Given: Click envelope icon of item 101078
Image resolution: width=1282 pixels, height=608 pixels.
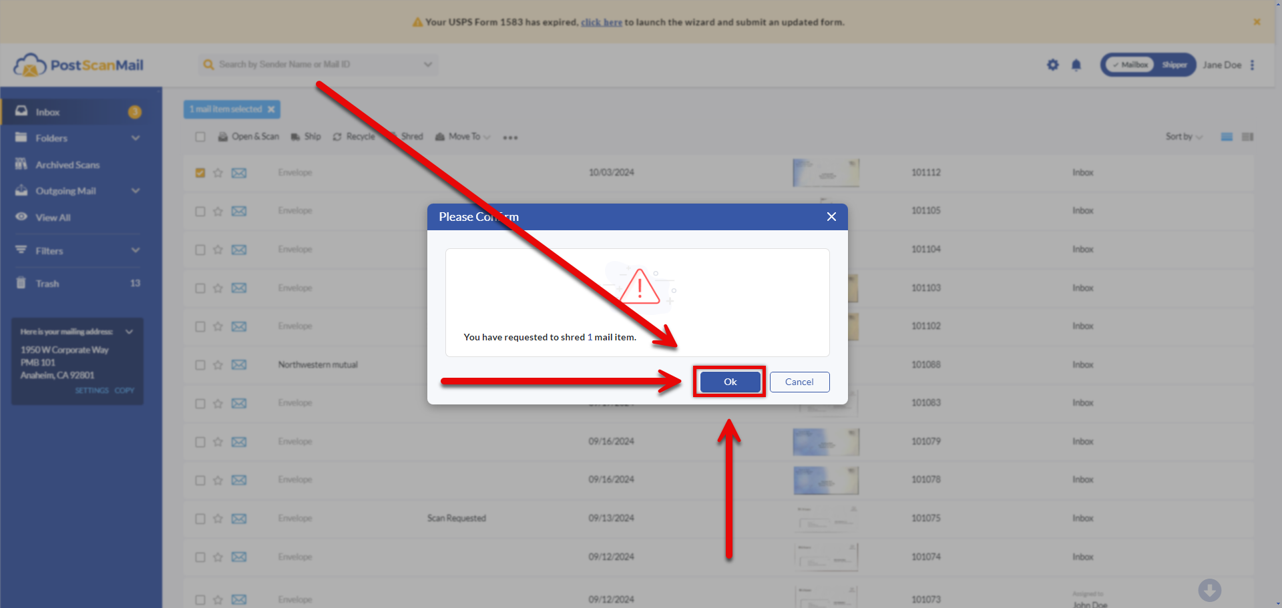Looking at the screenshot, I should [x=239, y=481].
